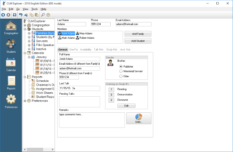Expand the Preferences tree node
The height and width of the screenshot is (152, 233).
coord(25,101)
